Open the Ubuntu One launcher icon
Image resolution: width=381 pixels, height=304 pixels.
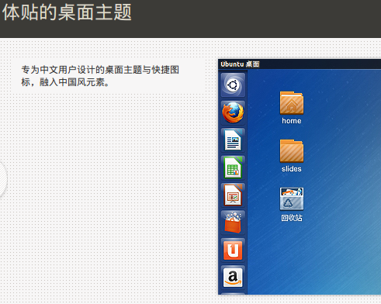(x=233, y=250)
